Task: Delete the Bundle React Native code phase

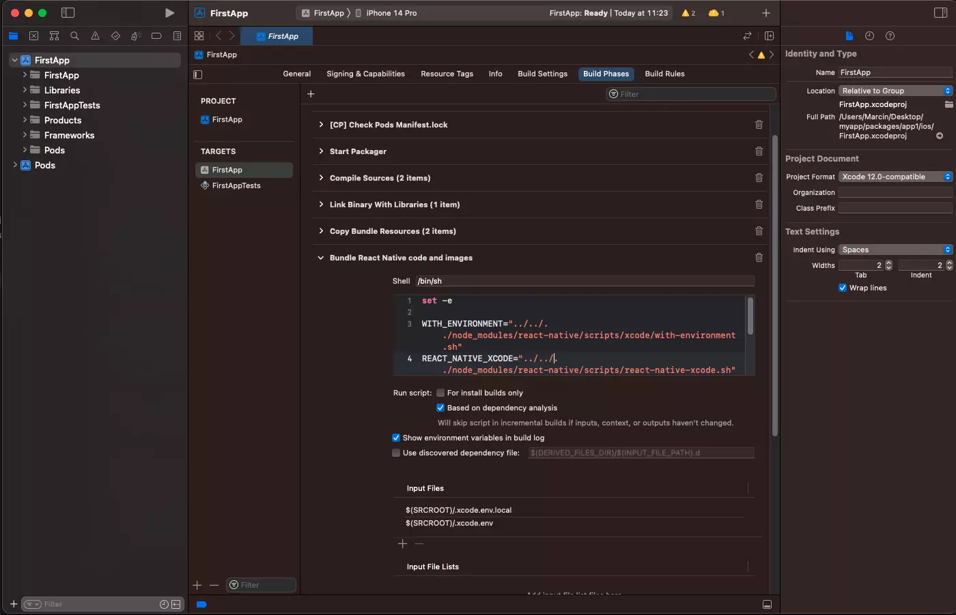Action: [x=759, y=258]
